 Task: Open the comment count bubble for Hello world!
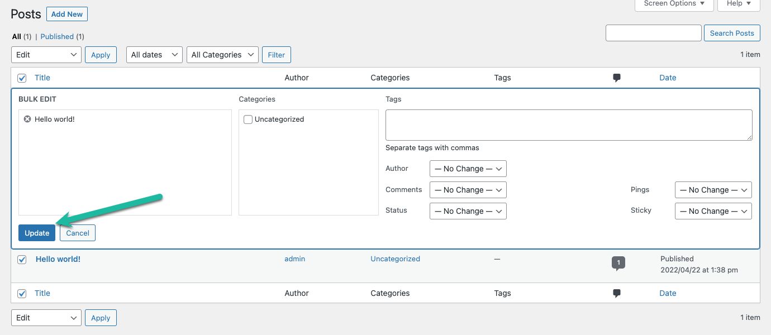tap(618, 262)
